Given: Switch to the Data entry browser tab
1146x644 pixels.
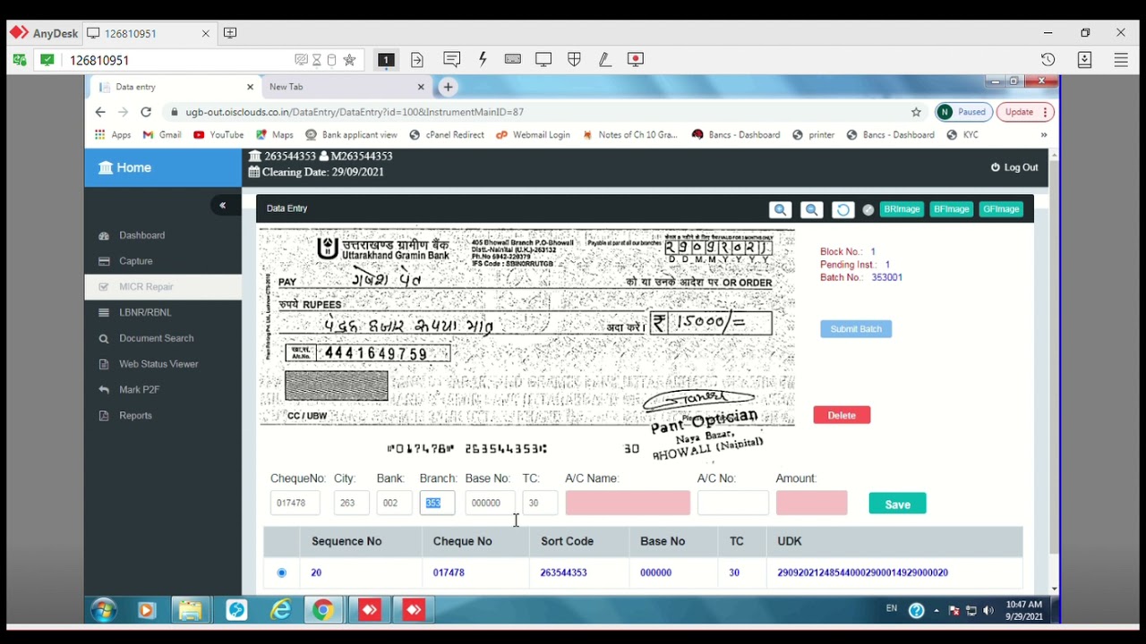Looking at the screenshot, I should (x=175, y=87).
